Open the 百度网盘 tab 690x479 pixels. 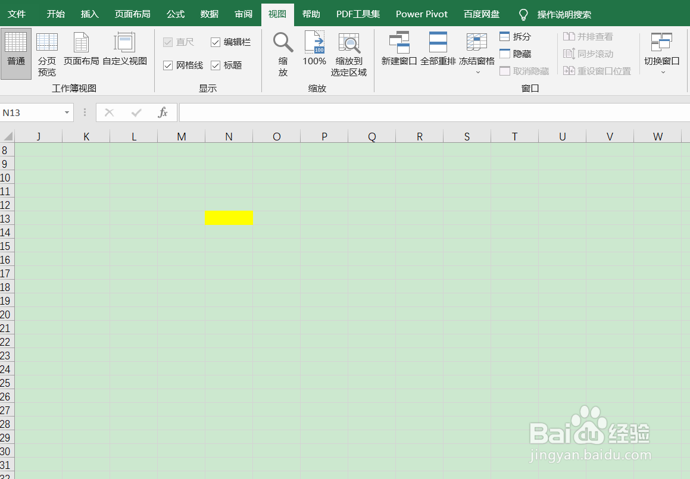click(482, 14)
